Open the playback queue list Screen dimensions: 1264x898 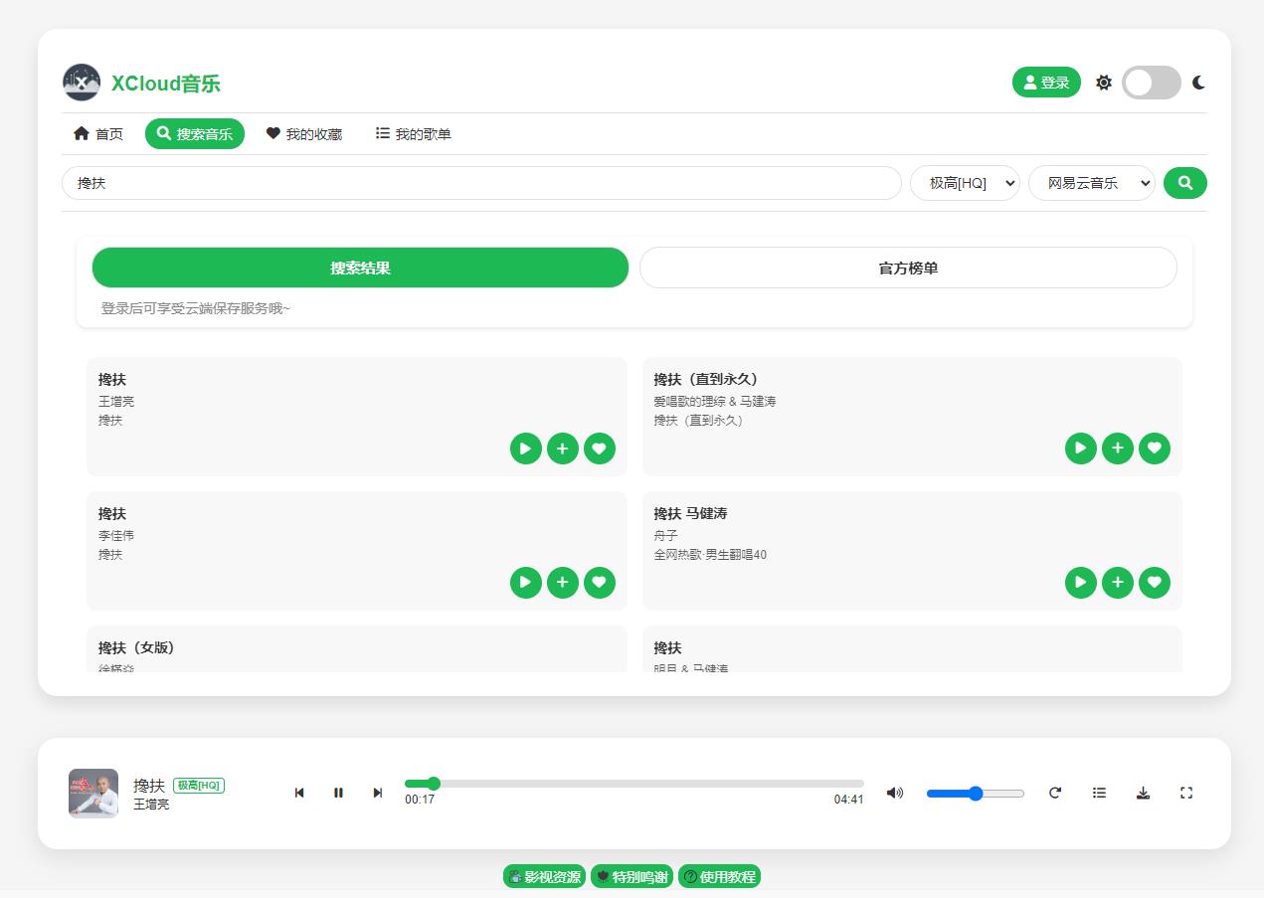coord(1099,793)
